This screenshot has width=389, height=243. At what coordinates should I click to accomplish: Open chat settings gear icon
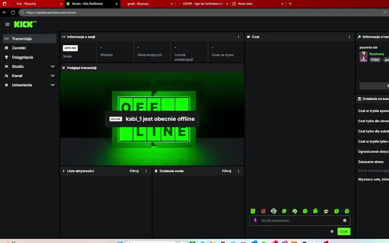point(332,231)
